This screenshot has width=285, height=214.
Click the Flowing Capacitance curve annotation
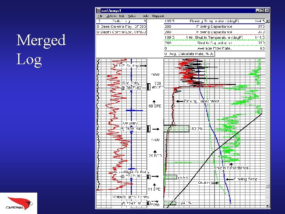(202, 101)
